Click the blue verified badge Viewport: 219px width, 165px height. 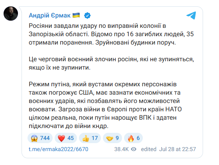(87, 16)
